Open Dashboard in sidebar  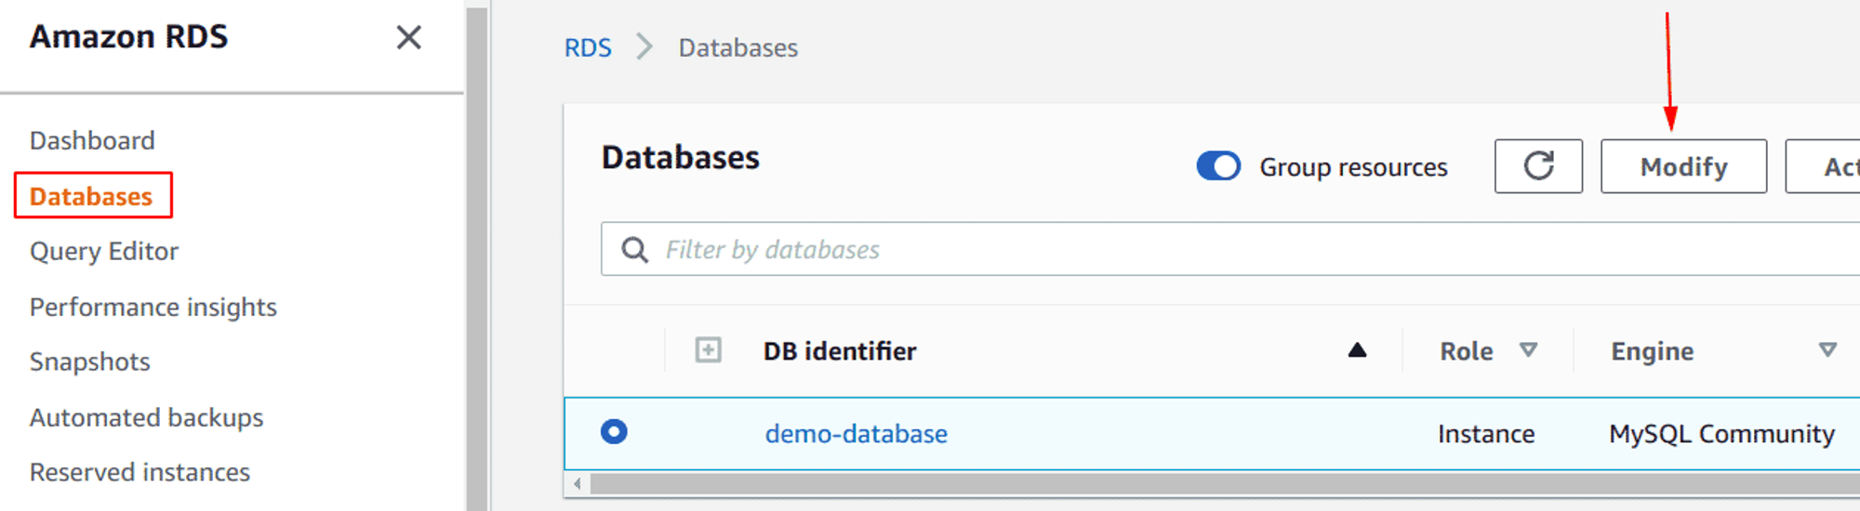(92, 140)
